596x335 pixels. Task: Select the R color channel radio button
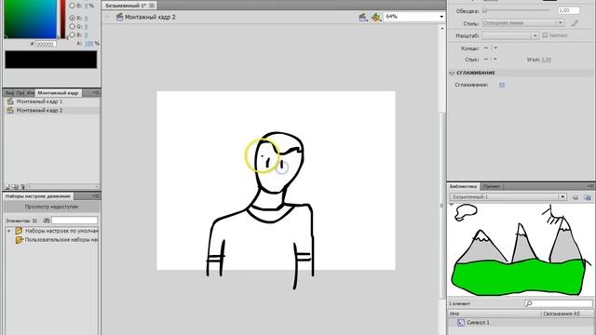point(73,18)
